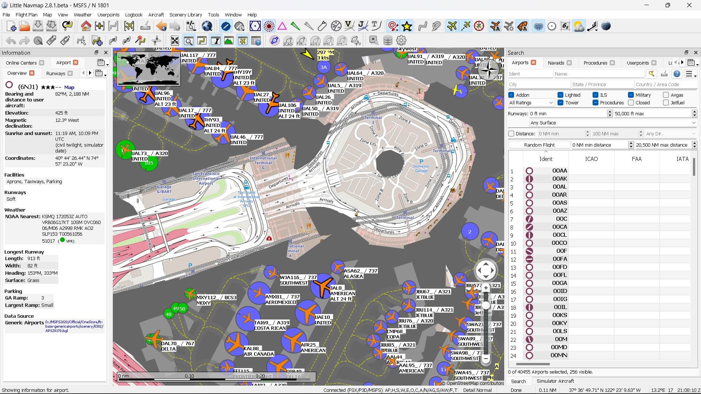Increase the runway minimum length stepper
Viewport: 701px width, 394px height.
pos(609,112)
